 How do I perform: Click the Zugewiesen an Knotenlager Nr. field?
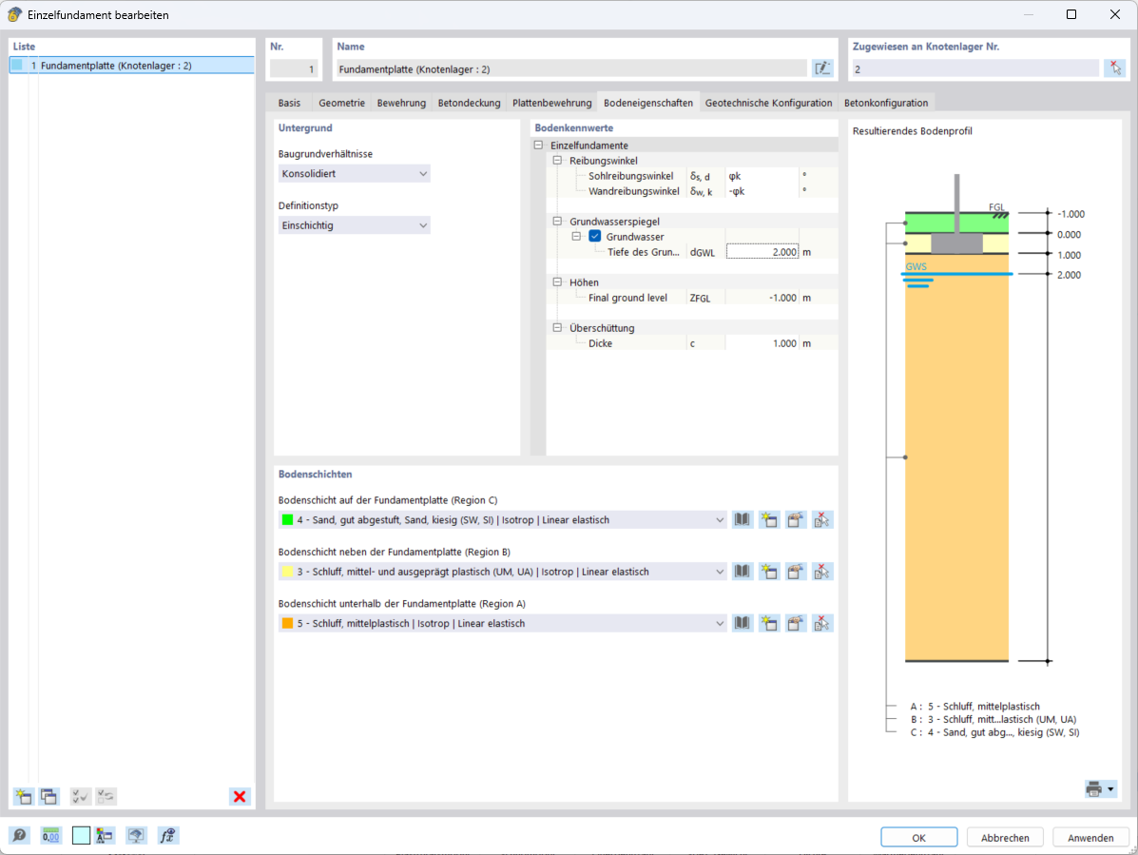(x=975, y=68)
